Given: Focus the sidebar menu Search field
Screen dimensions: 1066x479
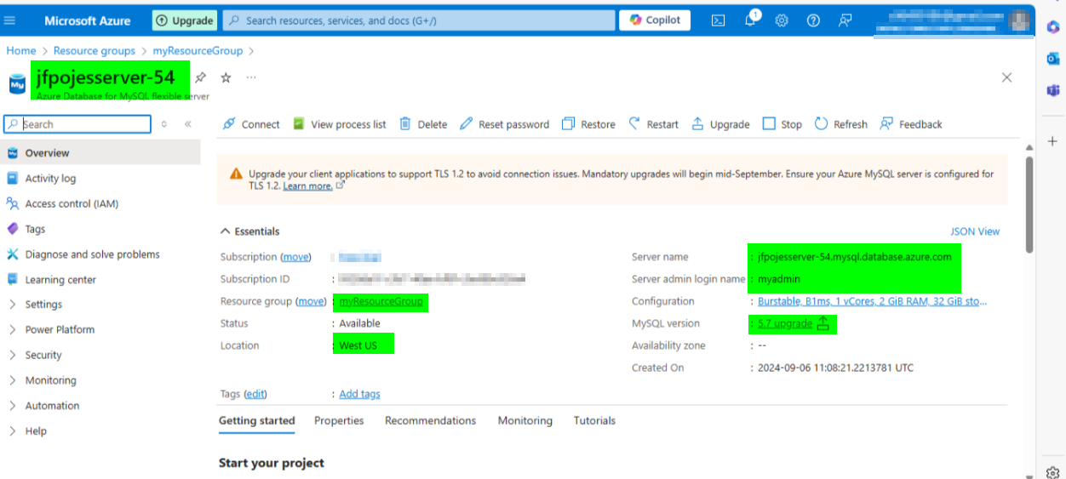Looking at the screenshot, I should pos(79,124).
